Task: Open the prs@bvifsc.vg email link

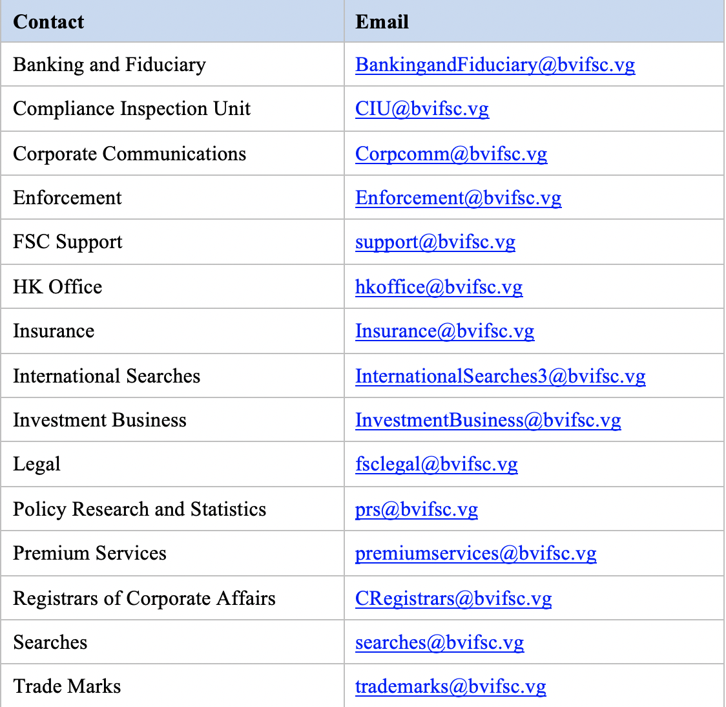Action: tap(417, 509)
